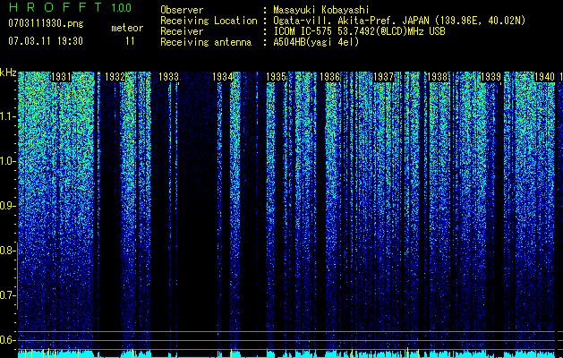The width and height of the screenshot is (563, 358).
Task: Click the 1.1 frequency axis tick
Action: [x=8, y=116]
